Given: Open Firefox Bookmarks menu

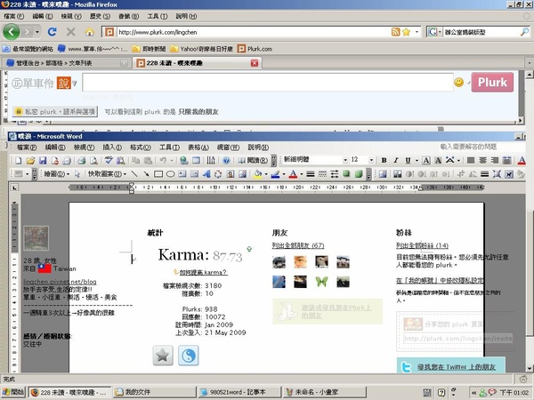Looking at the screenshot, I should (128, 16).
